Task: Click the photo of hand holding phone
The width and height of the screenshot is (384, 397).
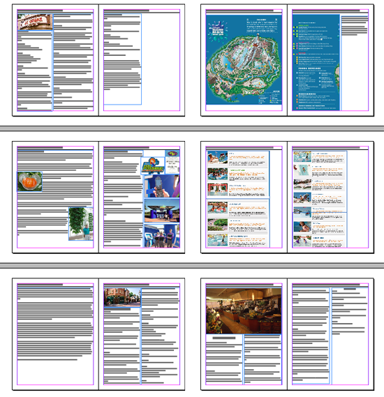Action: [162, 186]
